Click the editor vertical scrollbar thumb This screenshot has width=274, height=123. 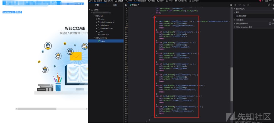click(232, 85)
